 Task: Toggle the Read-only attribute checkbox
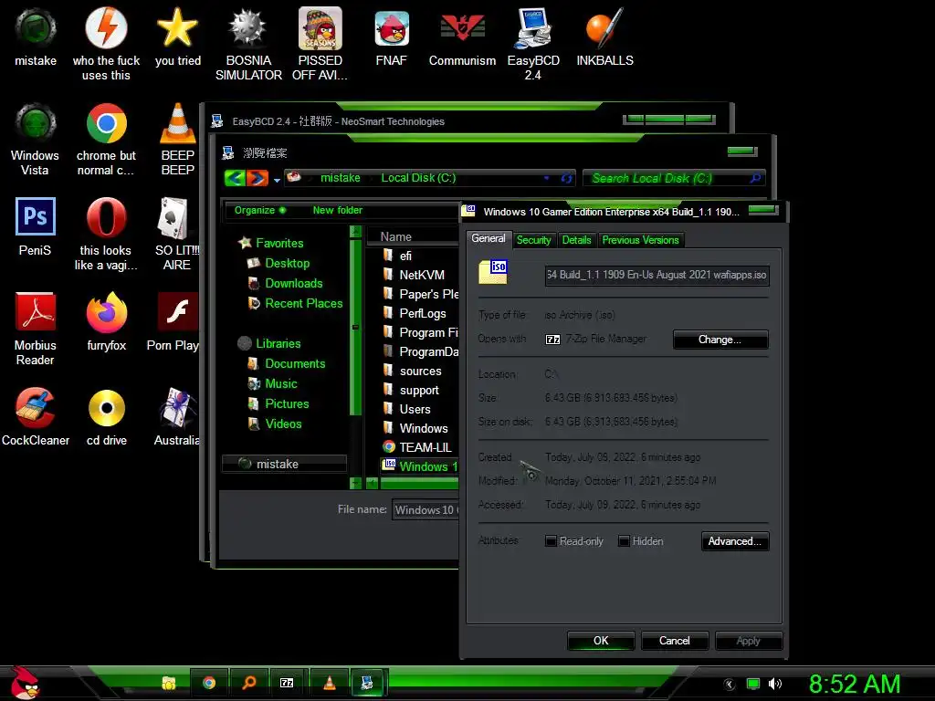(x=551, y=540)
